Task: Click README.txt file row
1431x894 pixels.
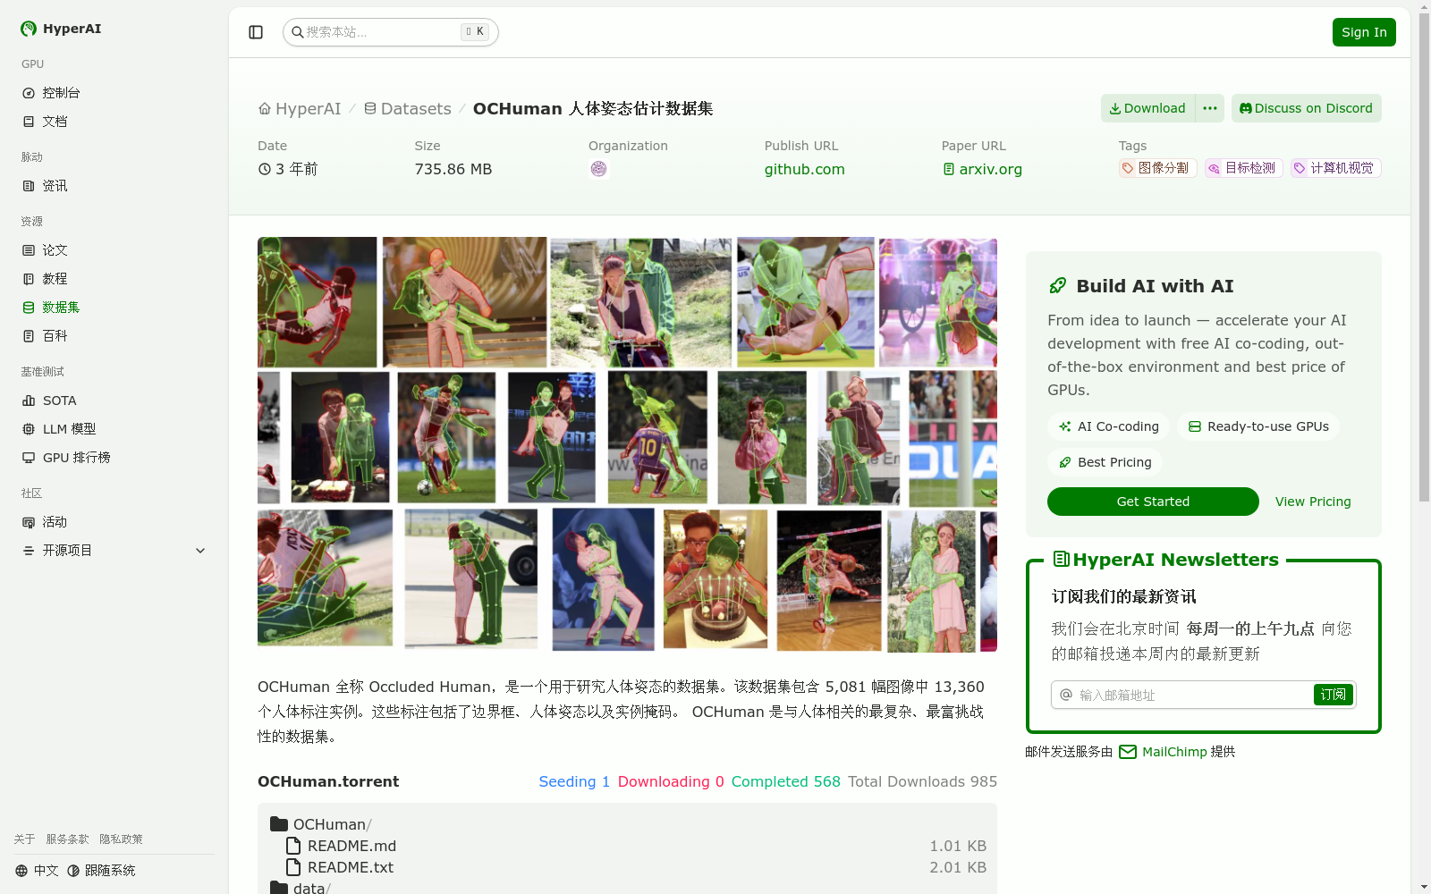Action: tap(627, 867)
